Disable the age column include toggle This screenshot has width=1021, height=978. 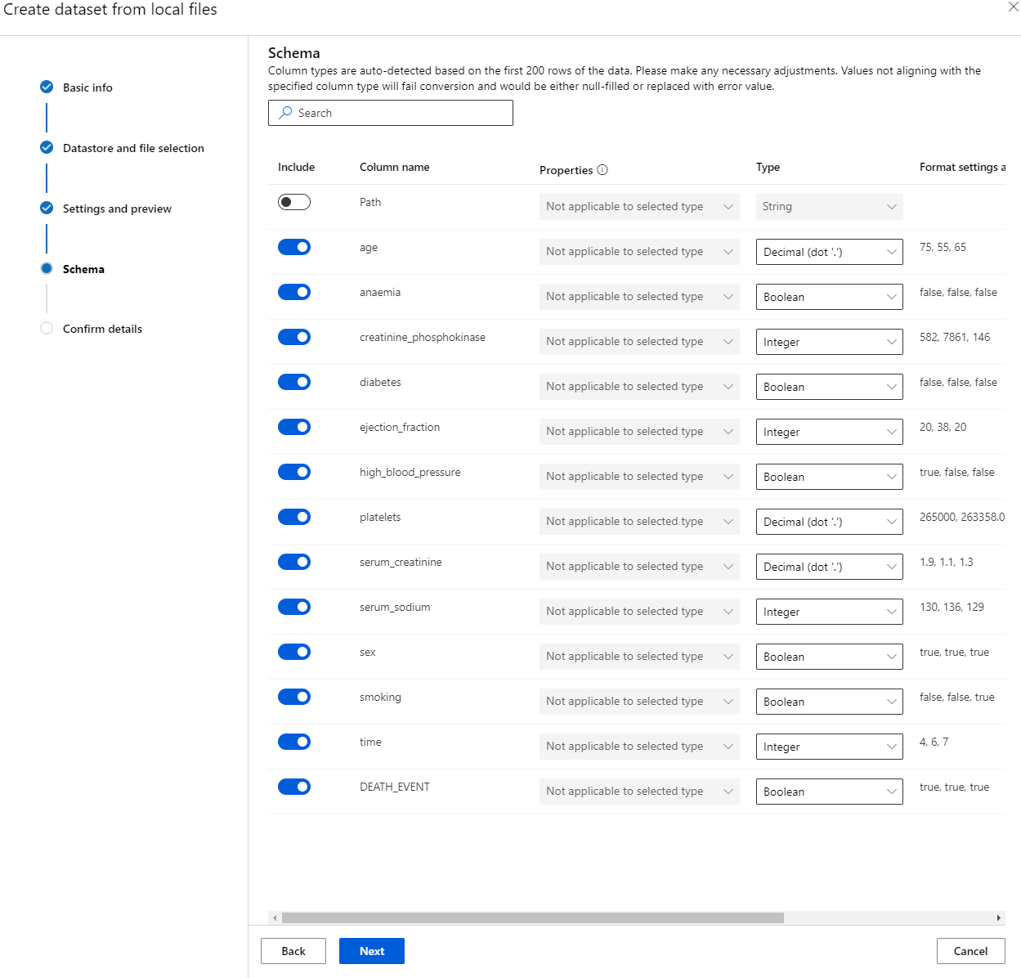(294, 247)
